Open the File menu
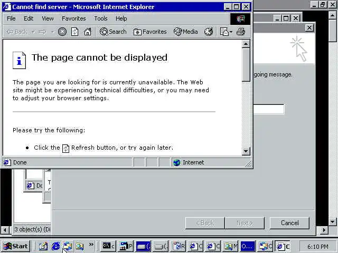The width and height of the screenshot is (338, 253). [x=11, y=18]
